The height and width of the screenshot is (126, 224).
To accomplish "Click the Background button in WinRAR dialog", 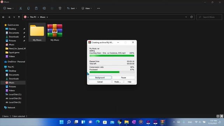I will [x=100, y=77].
